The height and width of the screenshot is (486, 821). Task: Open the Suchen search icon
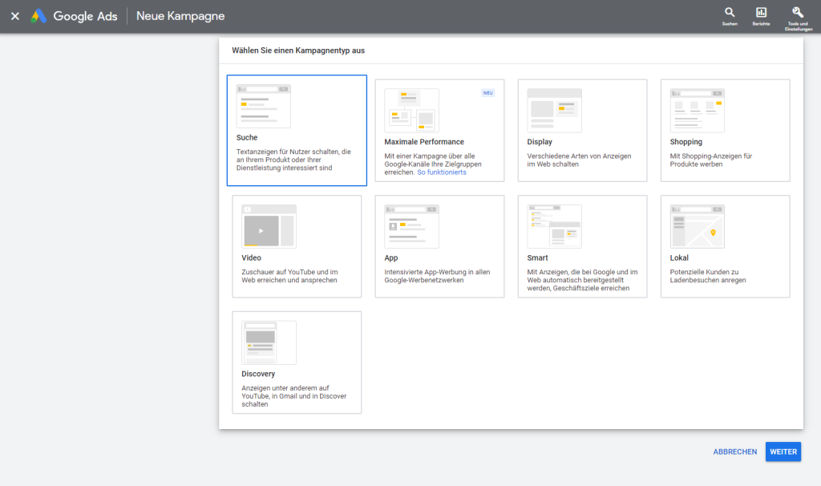point(730,16)
